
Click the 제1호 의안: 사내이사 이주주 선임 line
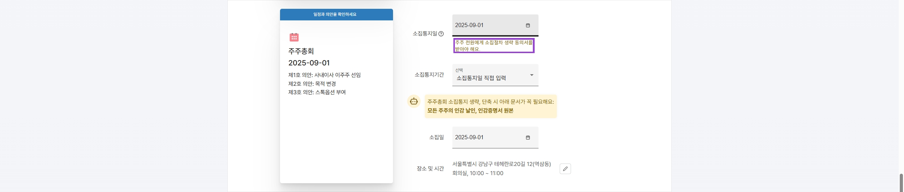[325, 75]
